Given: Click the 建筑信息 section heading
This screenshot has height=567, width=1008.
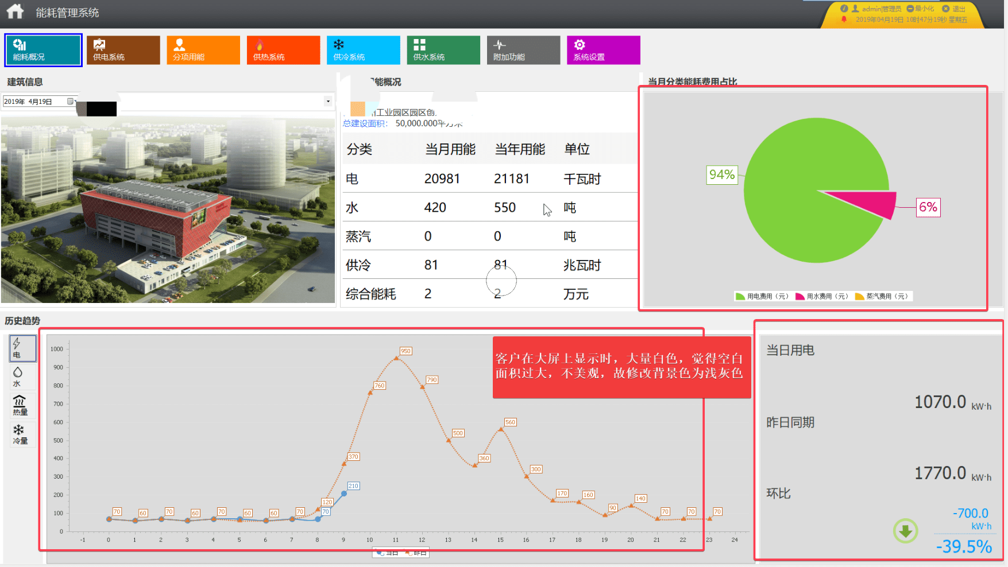Looking at the screenshot, I should click(25, 82).
